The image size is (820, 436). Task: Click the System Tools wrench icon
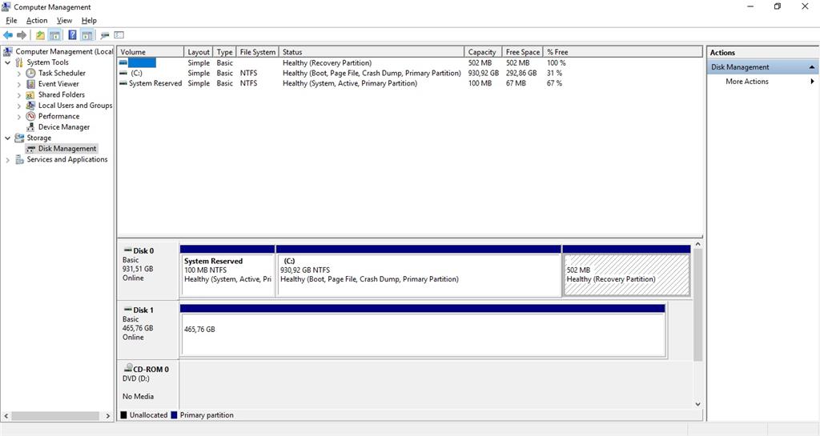[x=19, y=62]
